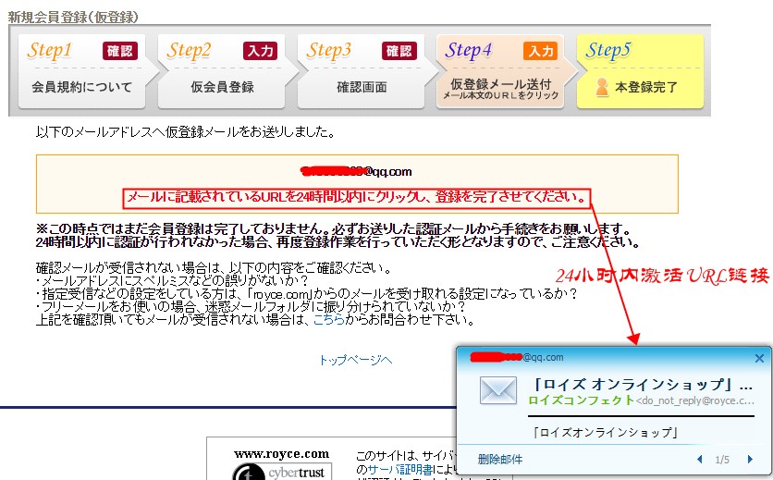The width and height of the screenshot is (773, 480).
Task: Click the Step5 person icon
Action: [602, 88]
